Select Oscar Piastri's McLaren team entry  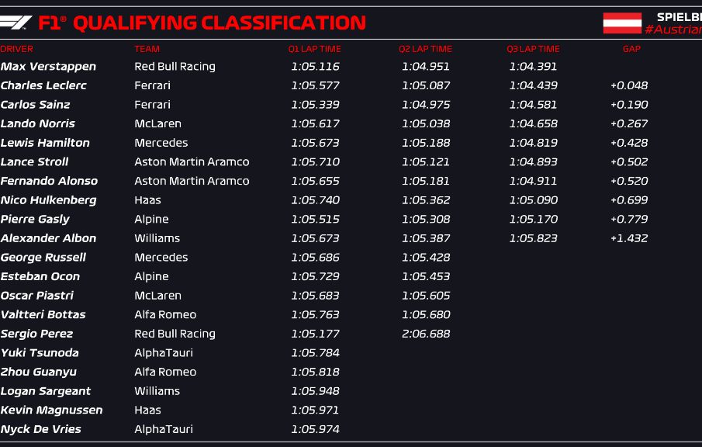(158, 296)
